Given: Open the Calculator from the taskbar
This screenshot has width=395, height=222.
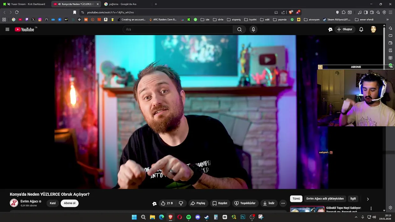Looking at the screenshot, I should (216, 217).
